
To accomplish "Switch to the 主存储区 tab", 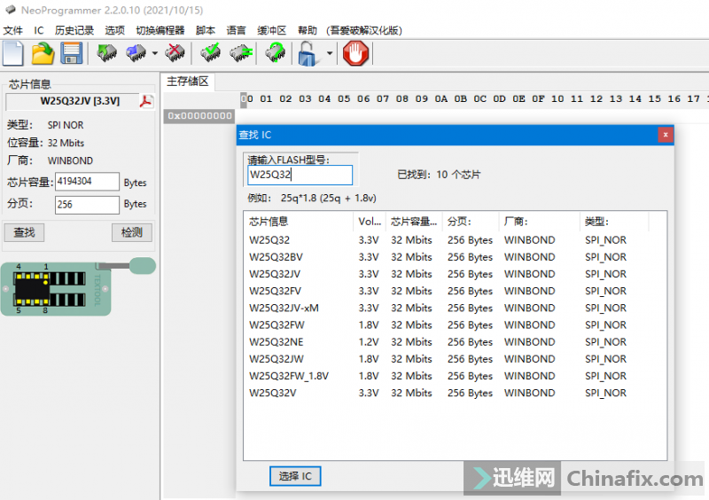I will point(188,82).
